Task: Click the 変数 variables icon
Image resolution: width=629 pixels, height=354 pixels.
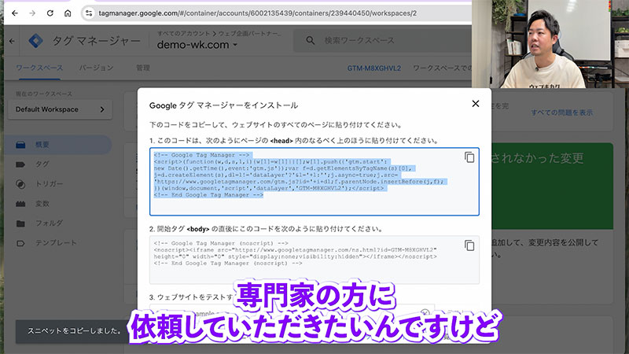Action: pos(20,204)
